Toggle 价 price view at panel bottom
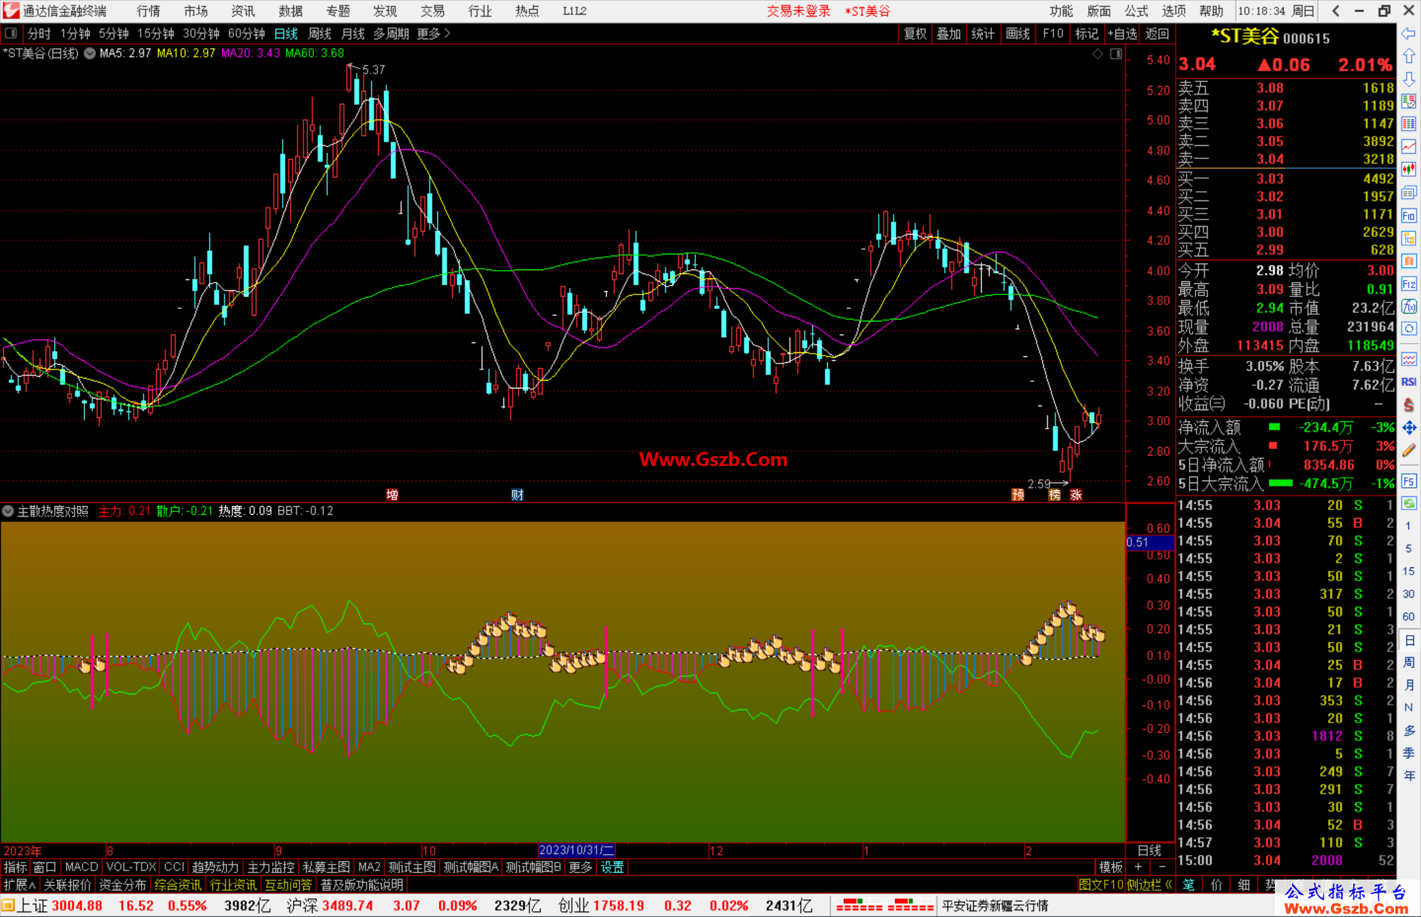This screenshot has width=1421, height=917. (x=1216, y=885)
